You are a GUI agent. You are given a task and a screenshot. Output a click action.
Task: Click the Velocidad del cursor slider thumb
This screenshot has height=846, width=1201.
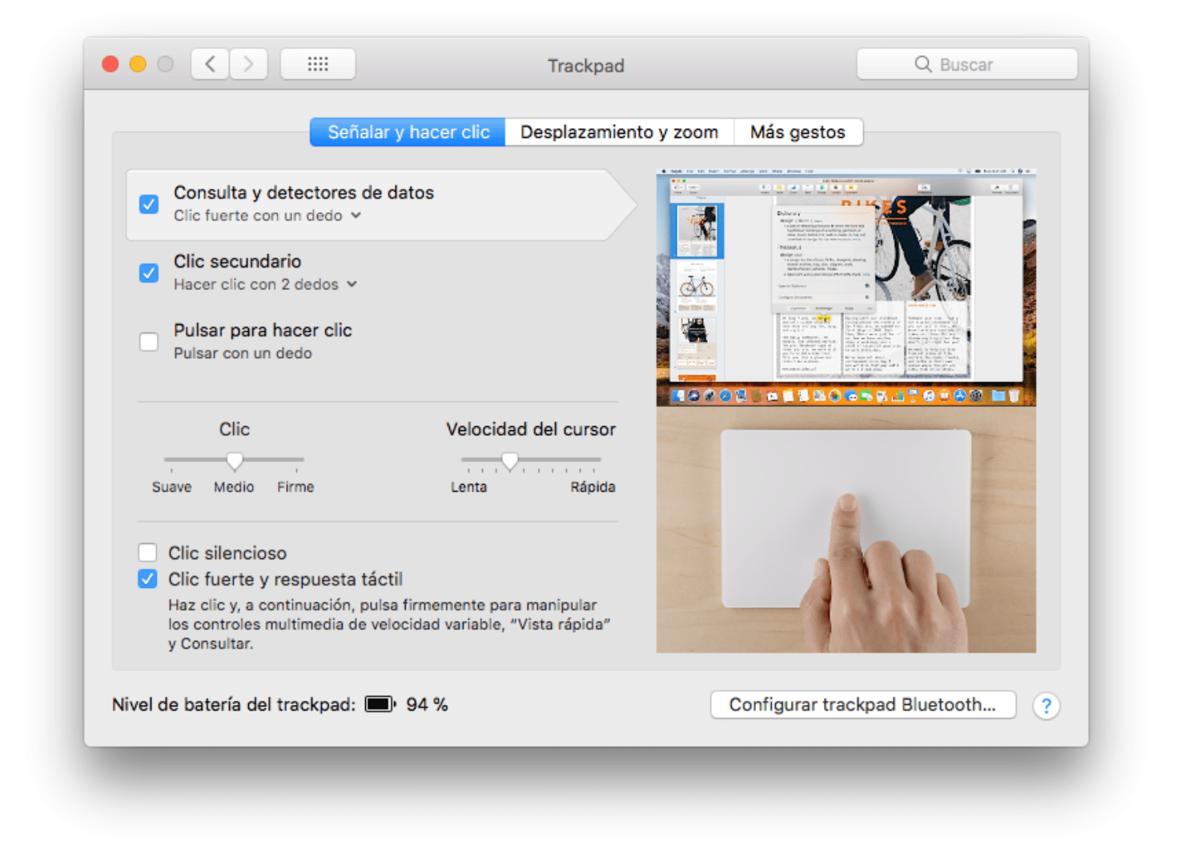coord(510,461)
